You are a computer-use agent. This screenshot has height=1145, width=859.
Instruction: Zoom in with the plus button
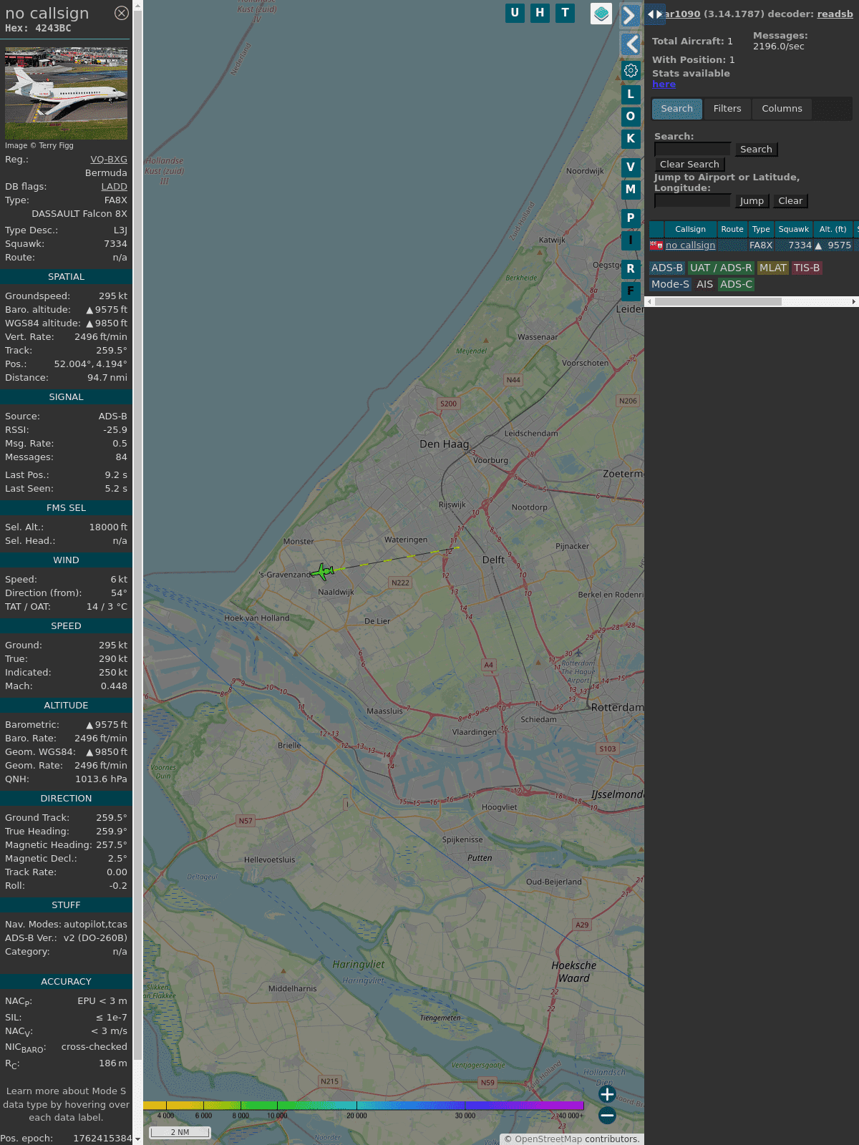tap(607, 1094)
